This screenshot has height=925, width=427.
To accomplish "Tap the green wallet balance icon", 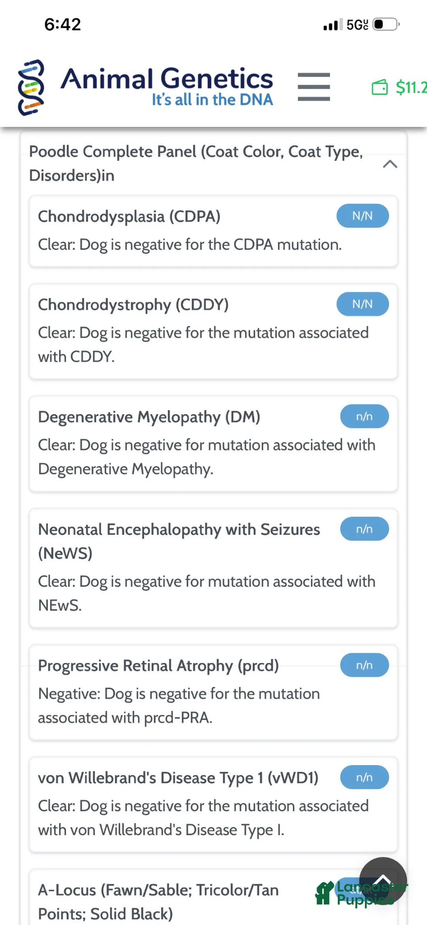I will 380,87.
